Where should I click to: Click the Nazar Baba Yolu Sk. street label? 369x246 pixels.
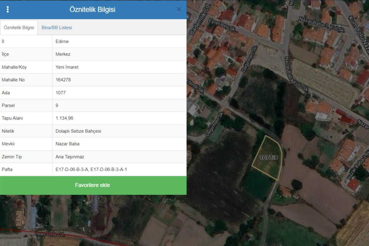297,74
